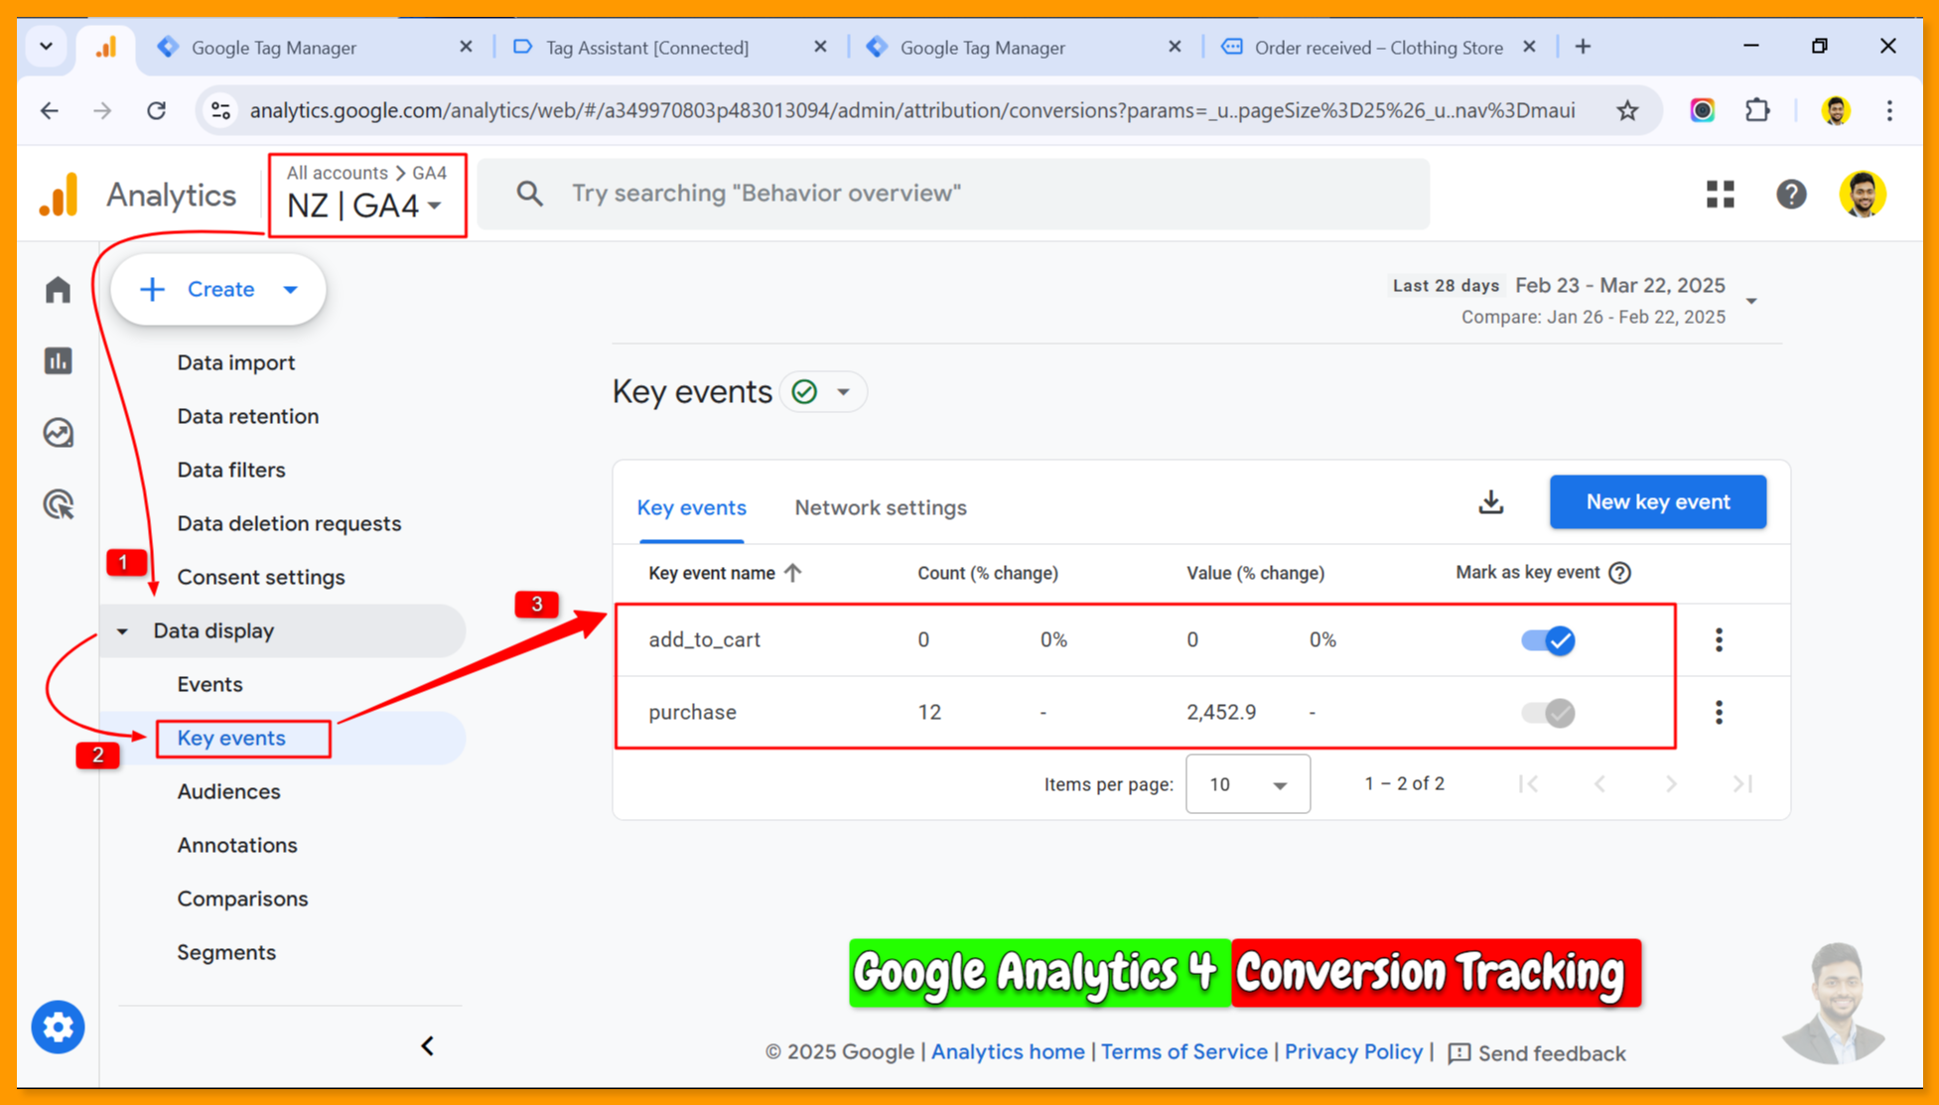Viewport: 1939px width, 1105px height.
Task: Toggle the purchase key event switch
Action: [x=1547, y=713]
